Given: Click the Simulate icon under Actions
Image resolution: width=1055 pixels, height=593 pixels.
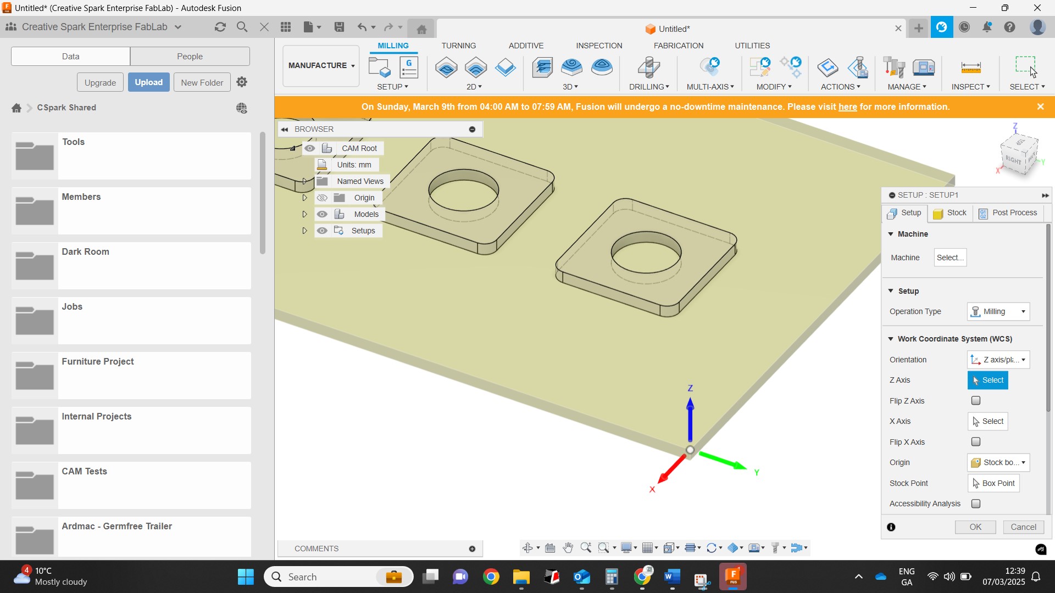Looking at the screenshot, I should 828,68.
